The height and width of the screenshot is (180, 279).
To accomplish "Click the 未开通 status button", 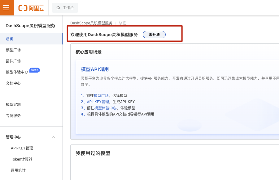I will (x=154, y=35).
